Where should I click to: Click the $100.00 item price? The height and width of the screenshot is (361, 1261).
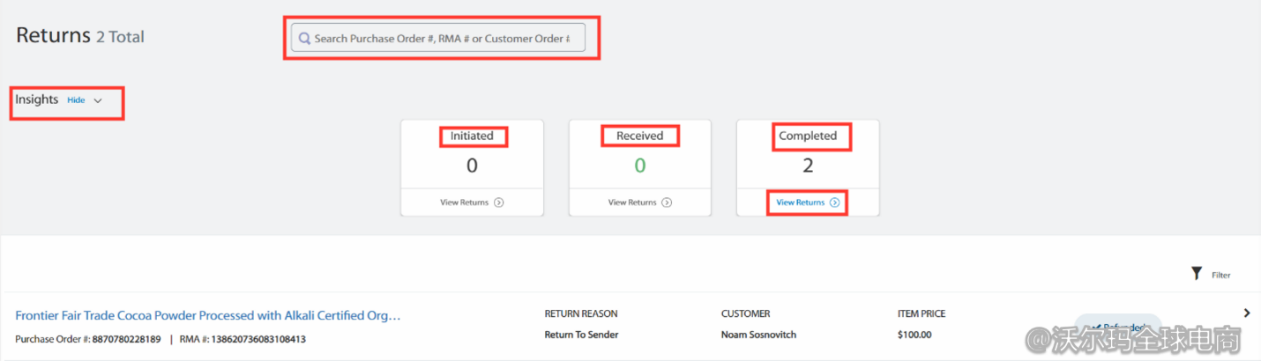914,335
